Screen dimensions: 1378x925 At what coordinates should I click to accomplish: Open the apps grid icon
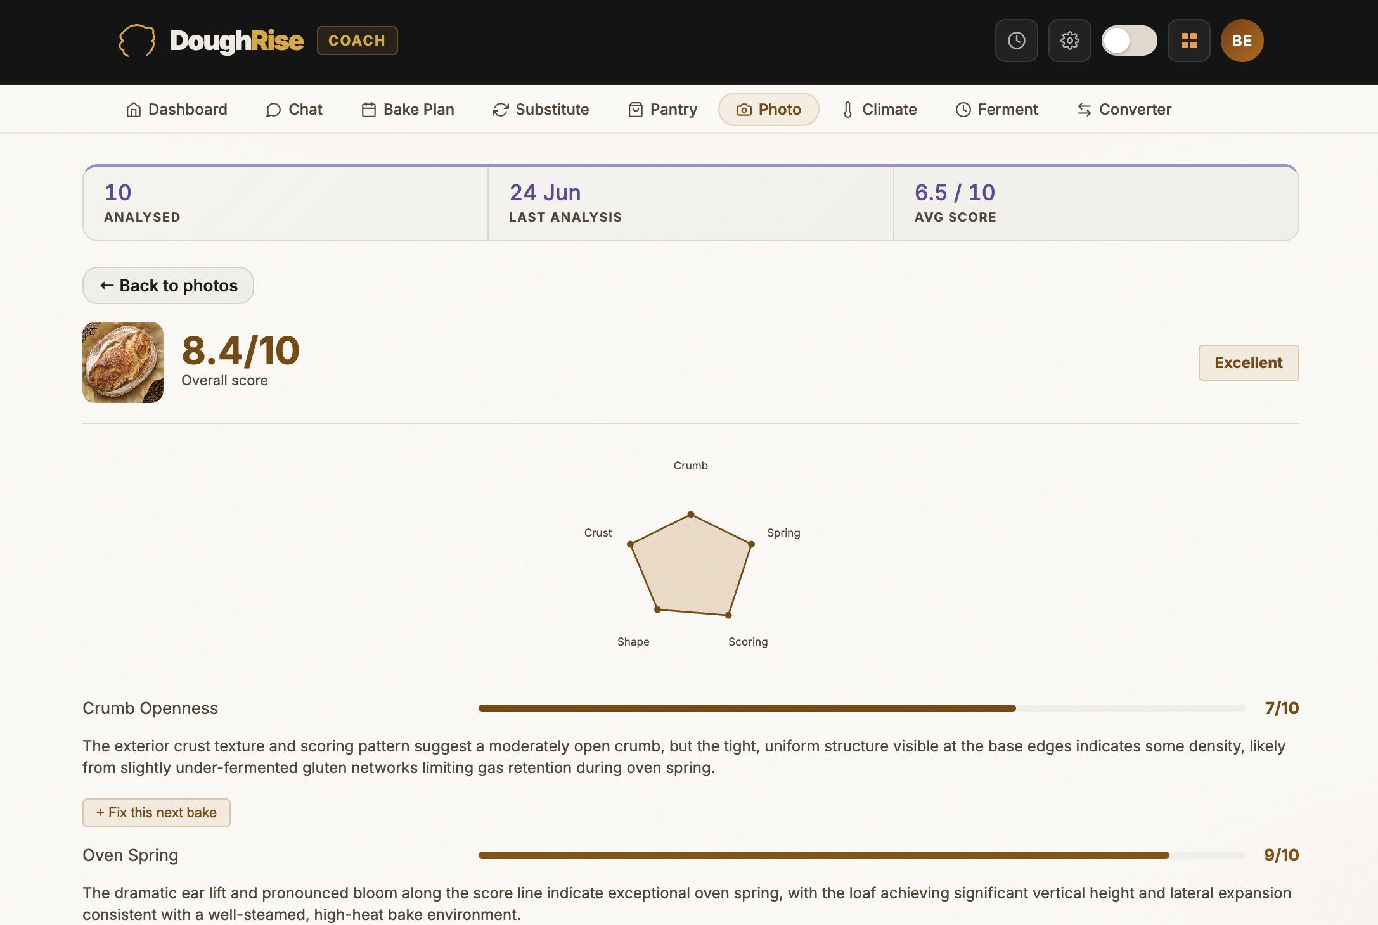pos(1188,41)
